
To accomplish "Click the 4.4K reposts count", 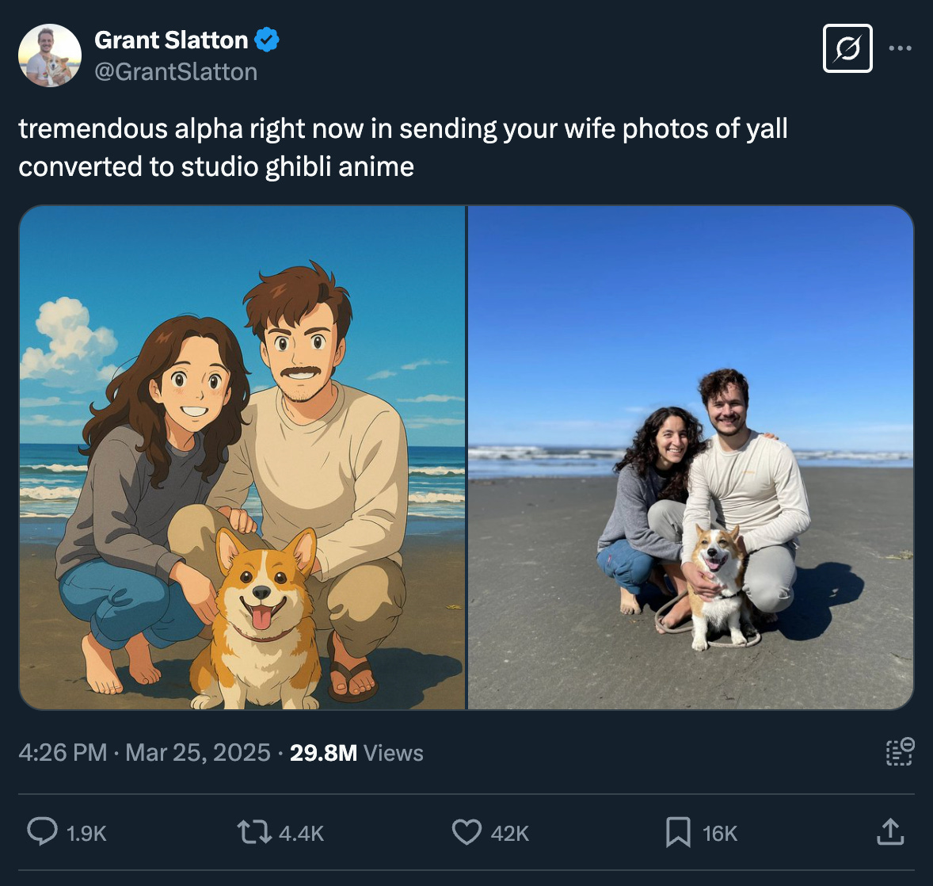I will (x=302, y=834).
